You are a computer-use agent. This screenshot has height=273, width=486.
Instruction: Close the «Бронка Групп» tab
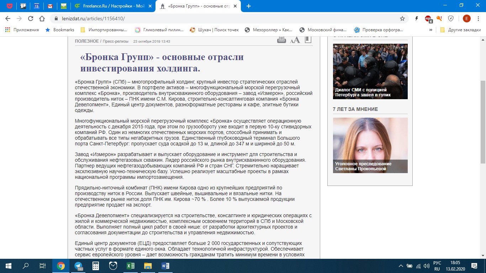tap(234, 6)
